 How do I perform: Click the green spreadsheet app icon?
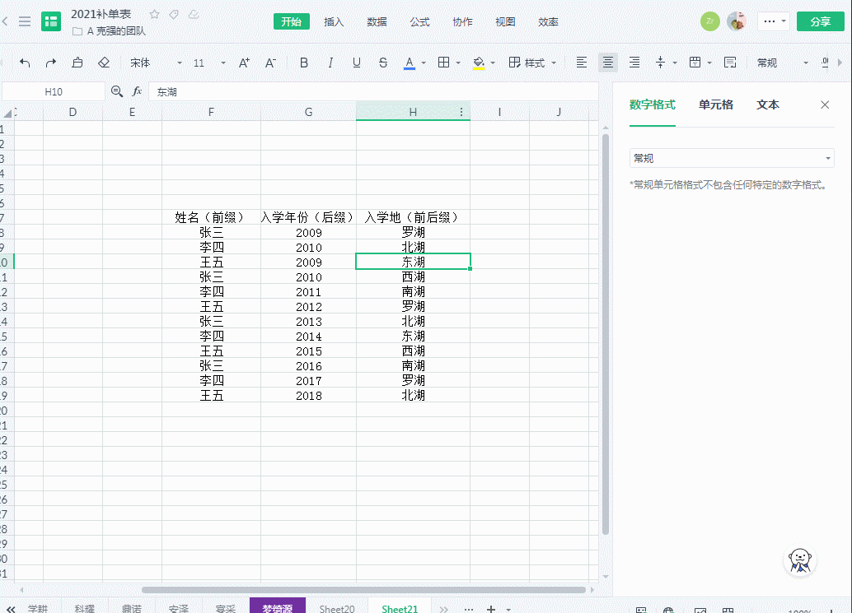tap(51, 21)
